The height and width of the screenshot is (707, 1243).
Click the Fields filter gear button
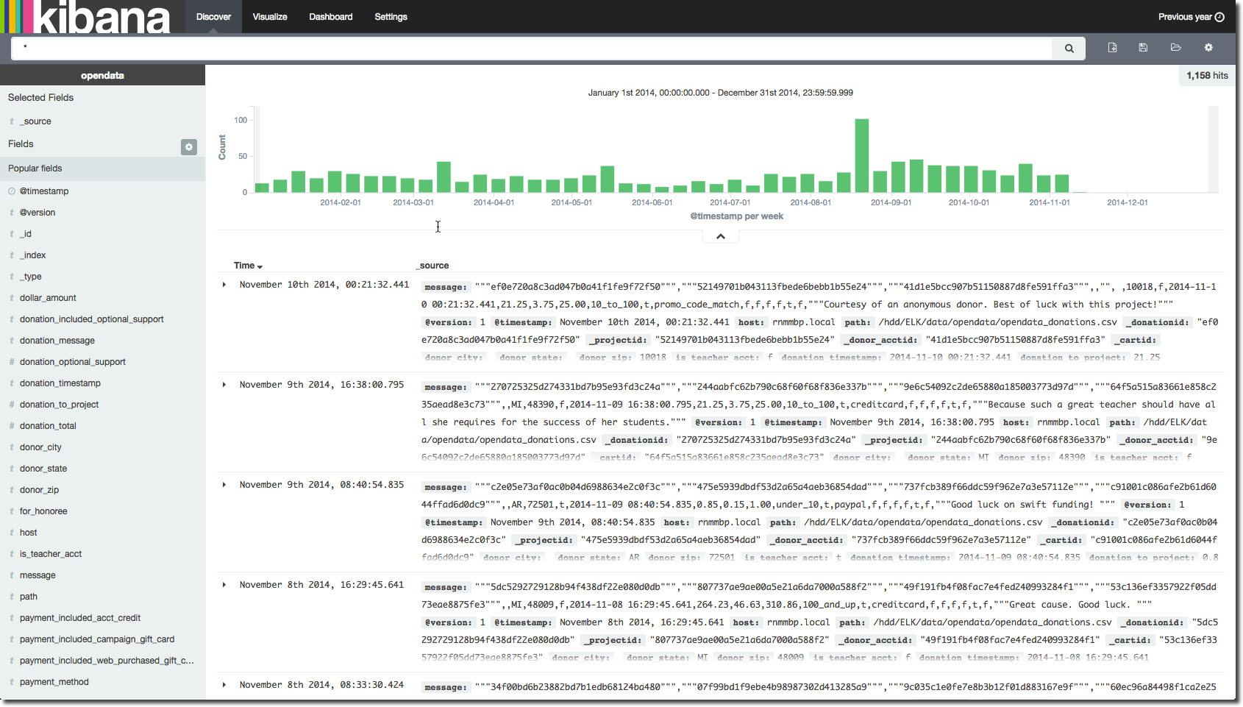[x=189, y=147]
